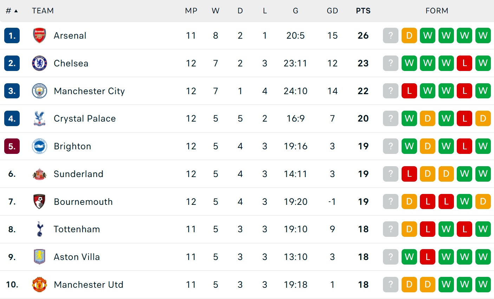Screen dimensions: 494x299
Task: Click Arsenal's gray upcoming match '?' badge
Action: [x=391, y=35]
